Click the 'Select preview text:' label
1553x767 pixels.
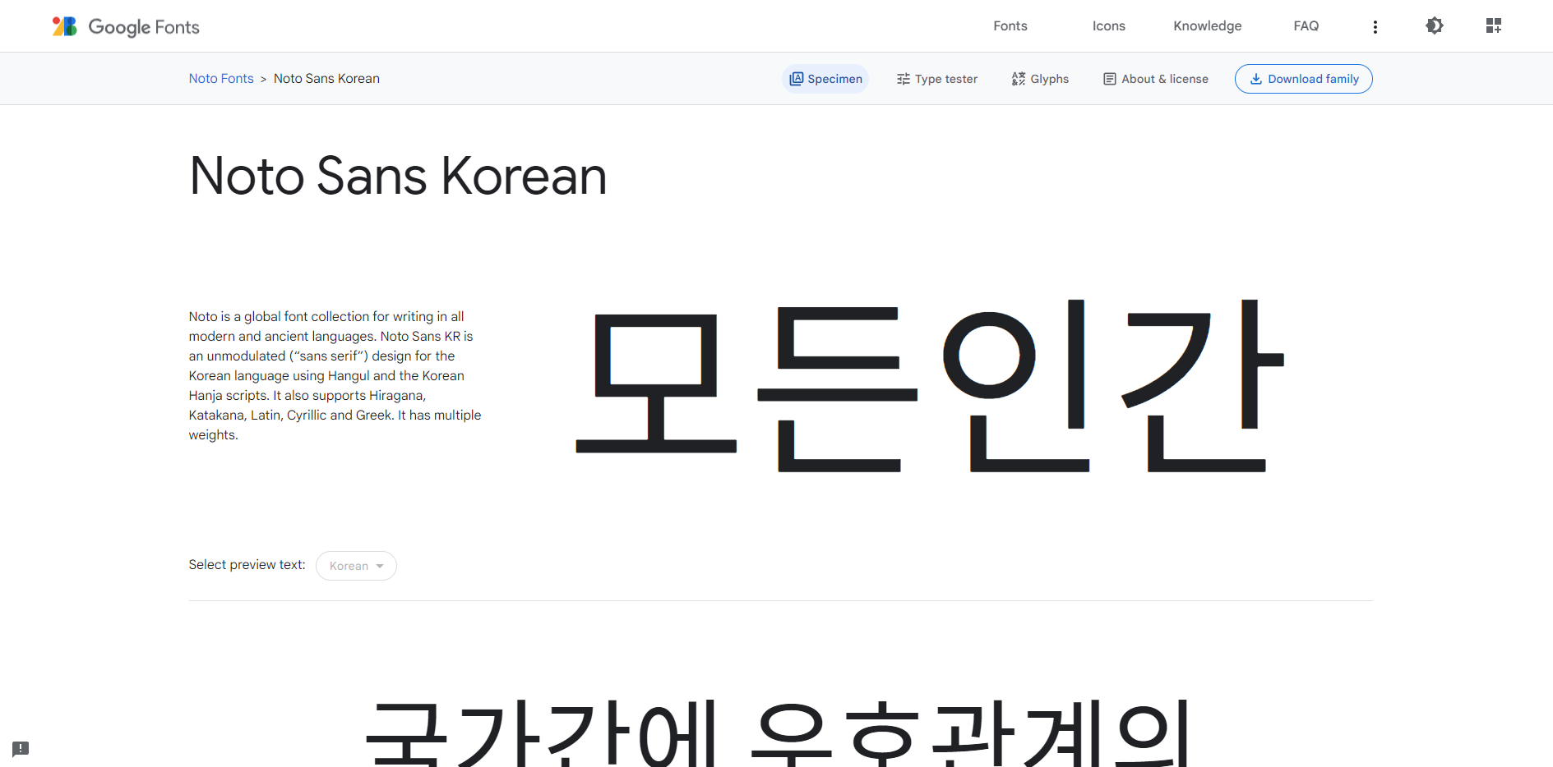pos(247,565)
